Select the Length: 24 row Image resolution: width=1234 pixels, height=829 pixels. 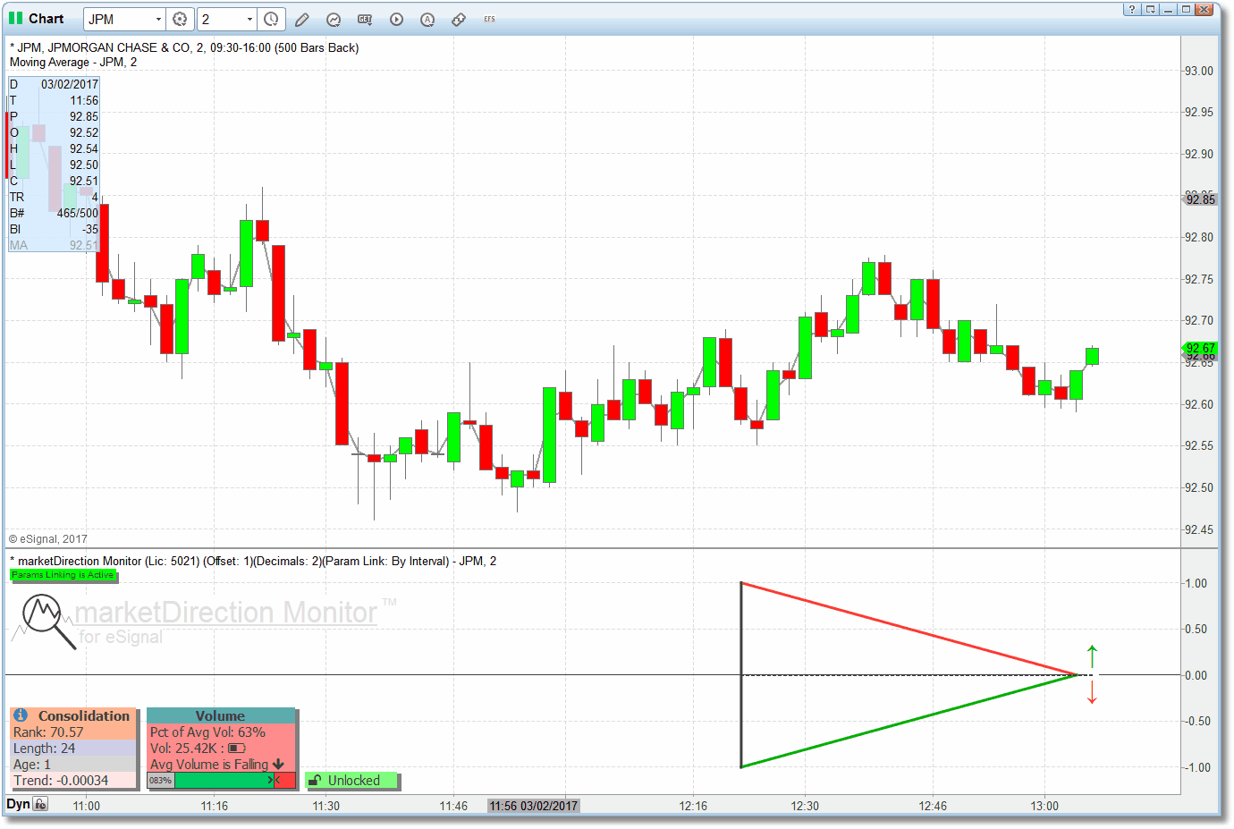73,749
